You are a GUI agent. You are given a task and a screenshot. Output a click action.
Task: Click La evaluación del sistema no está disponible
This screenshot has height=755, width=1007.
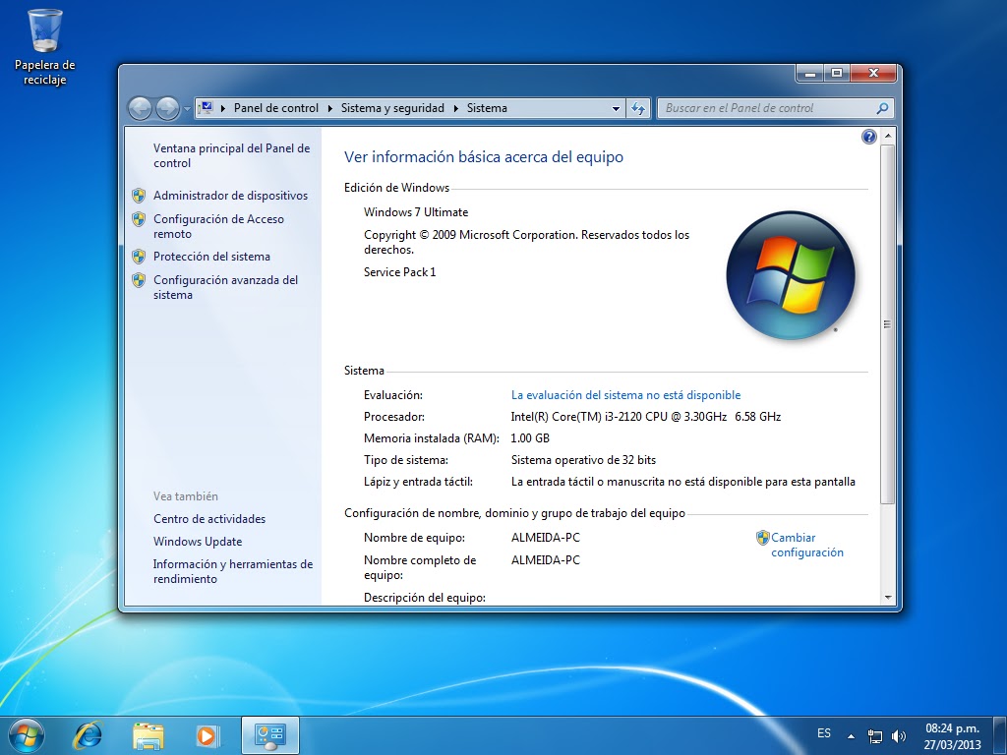(625, 395)
